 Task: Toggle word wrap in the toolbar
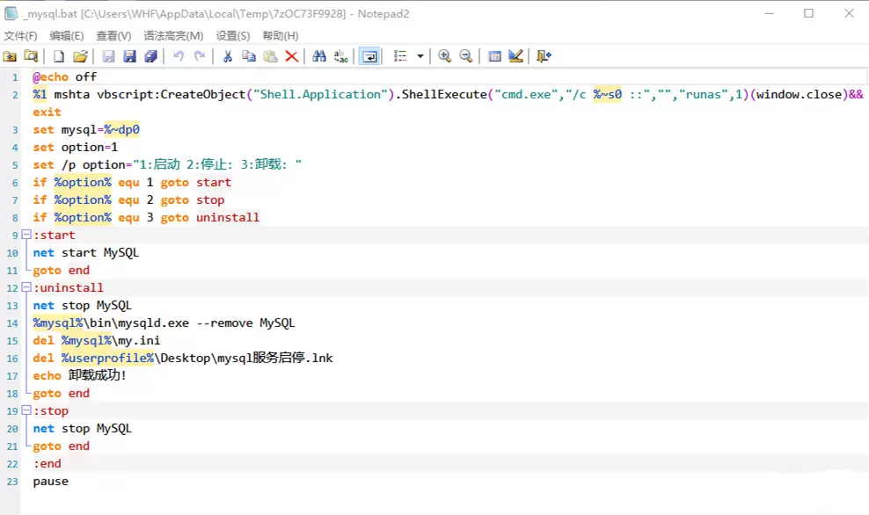click(369, 56)
